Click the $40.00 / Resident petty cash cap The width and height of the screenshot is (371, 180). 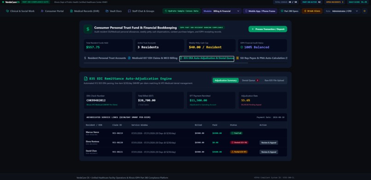tap(205, 47)
